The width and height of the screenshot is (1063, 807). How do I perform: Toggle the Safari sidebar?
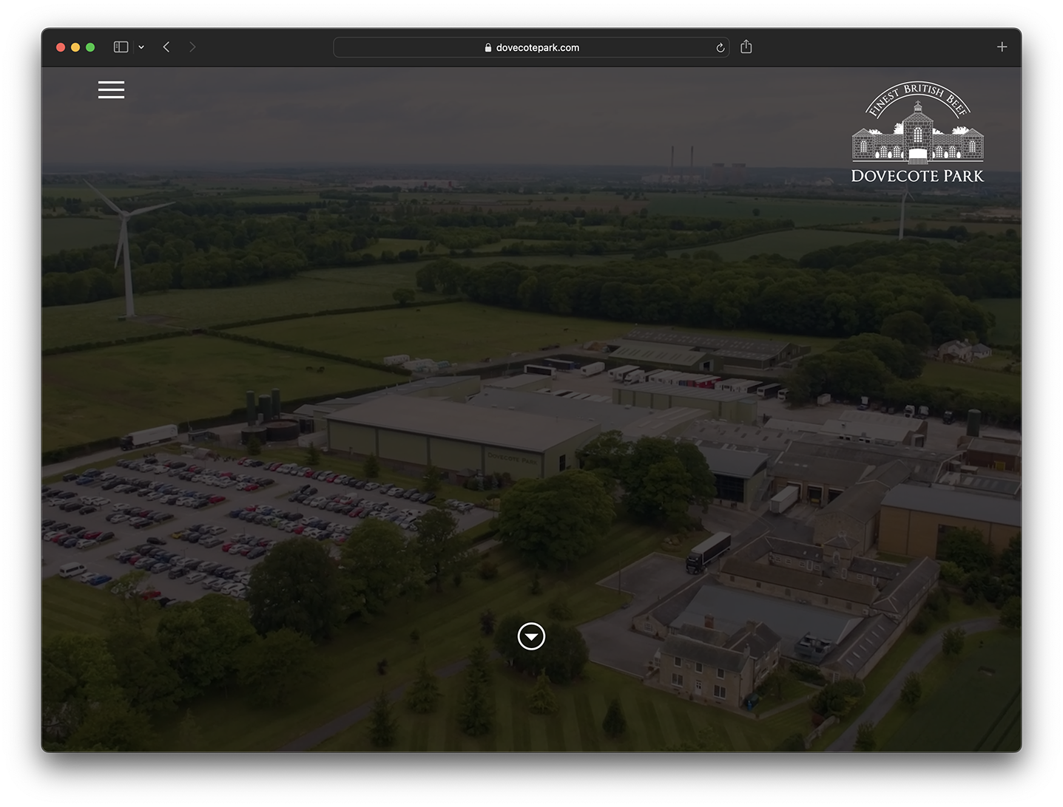point(120,47)
